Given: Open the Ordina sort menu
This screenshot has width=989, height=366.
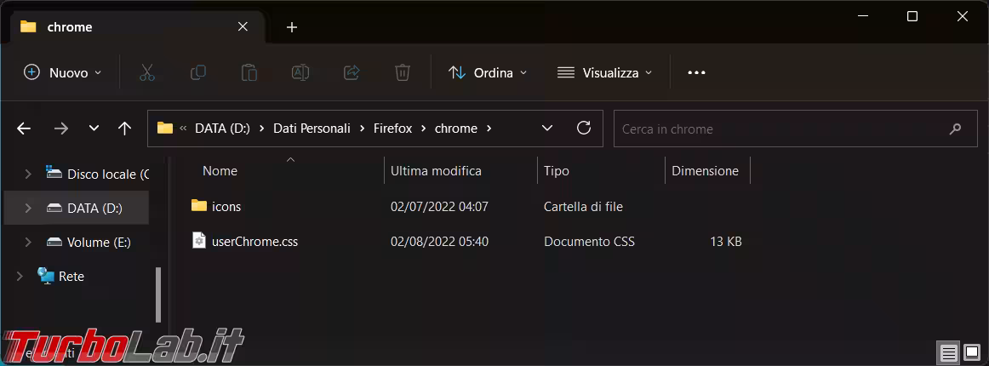Looking at the screenshot, I should [488, 73].
